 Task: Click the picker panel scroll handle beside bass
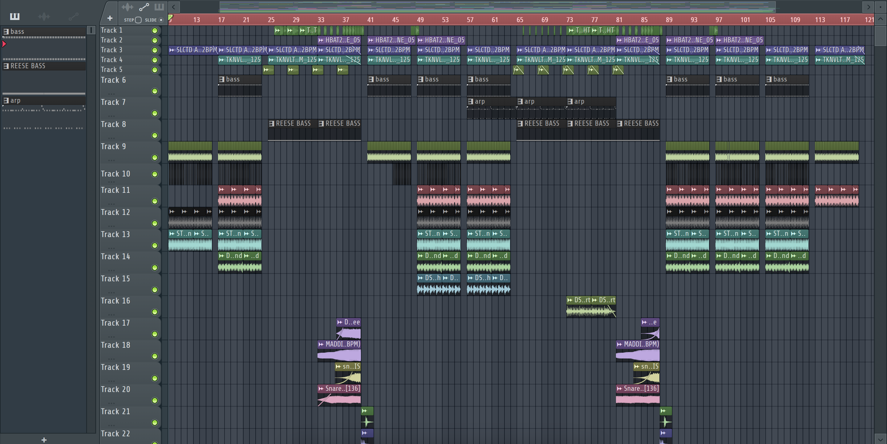pos(91,30)
